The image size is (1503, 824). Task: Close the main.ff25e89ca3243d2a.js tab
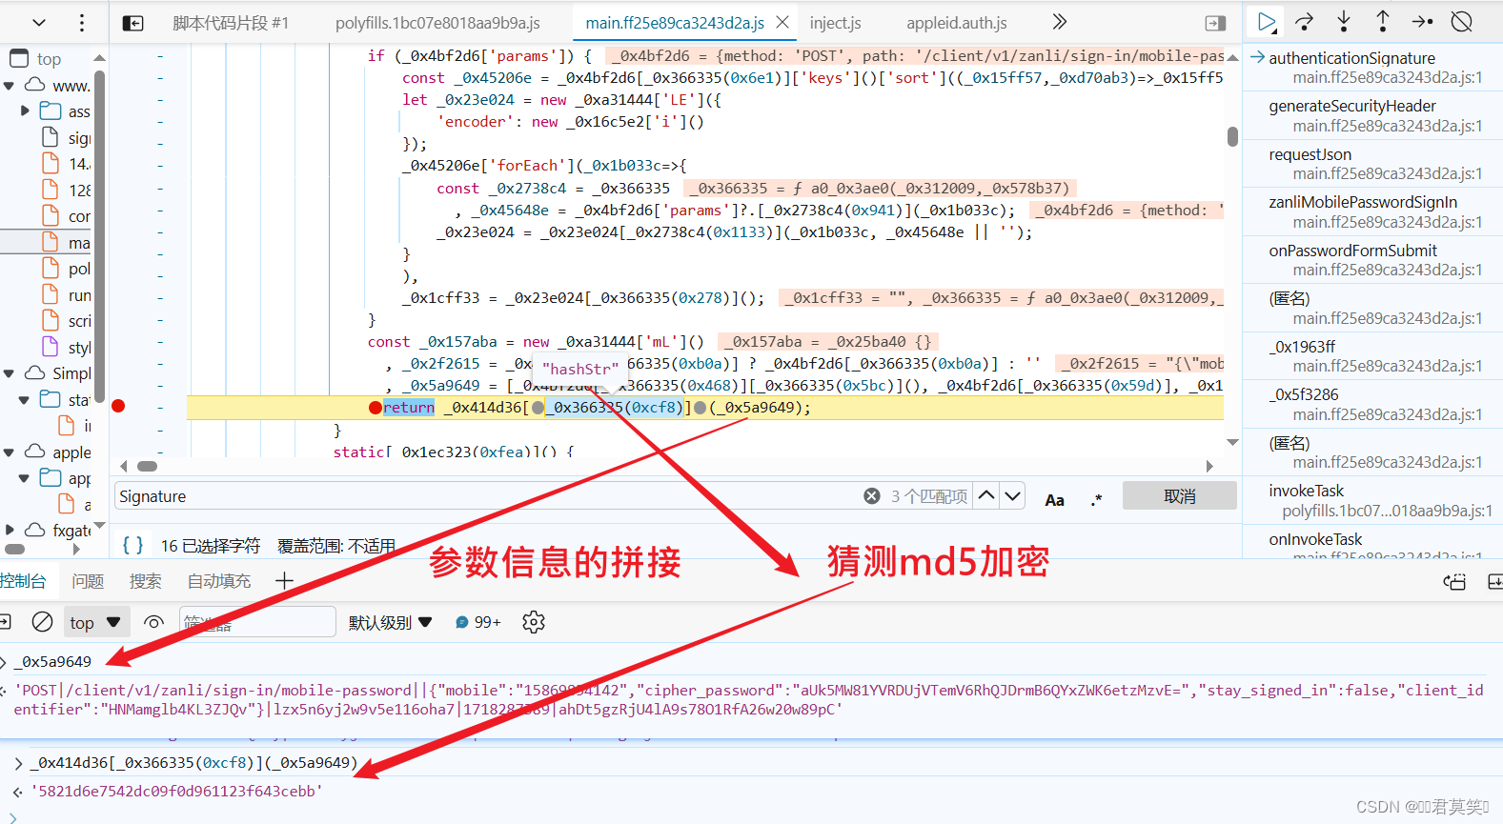(x=782, y=22)
